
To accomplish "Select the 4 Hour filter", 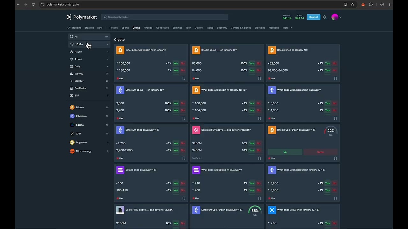I will [89, 59].
